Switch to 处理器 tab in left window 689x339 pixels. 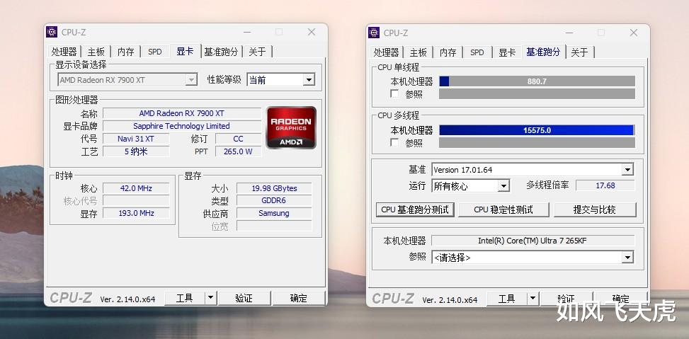coord(64,52)
